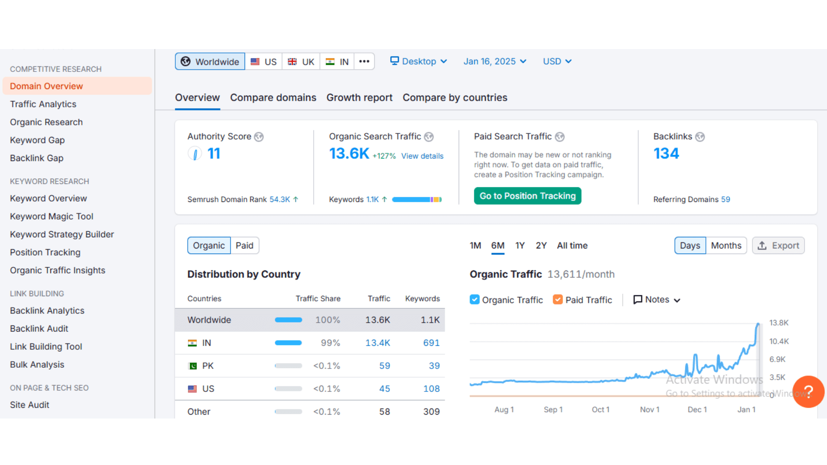Uncheck the Paid Traffic checkbox
The width and height of the screenshot is (827, 465).
tap(558, 300)
